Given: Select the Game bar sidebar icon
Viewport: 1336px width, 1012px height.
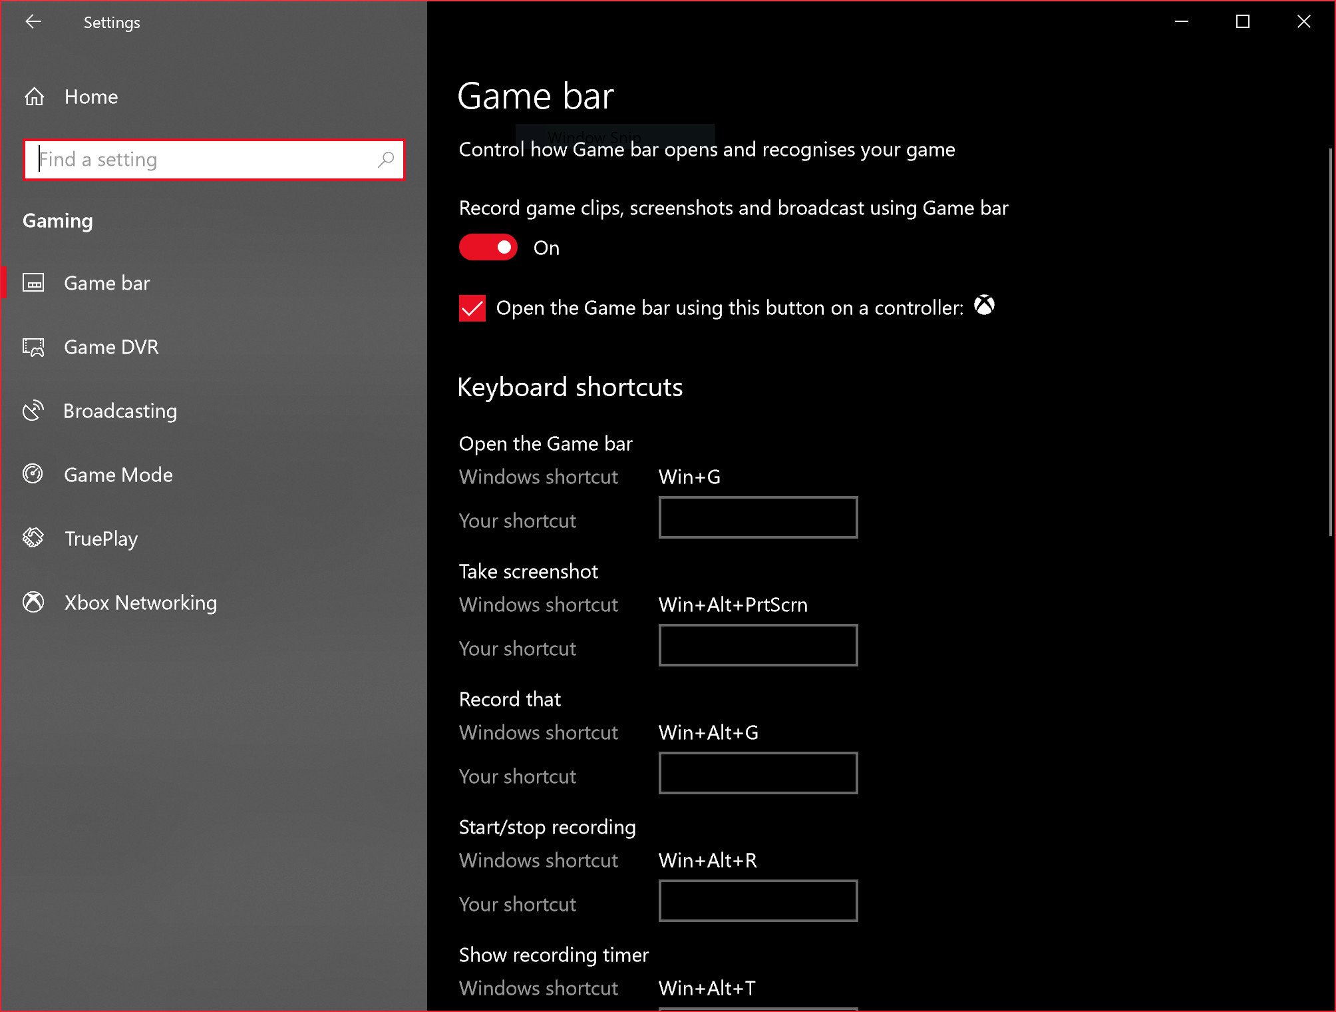Looking at the screenshot, I should [x=33, y=282].
